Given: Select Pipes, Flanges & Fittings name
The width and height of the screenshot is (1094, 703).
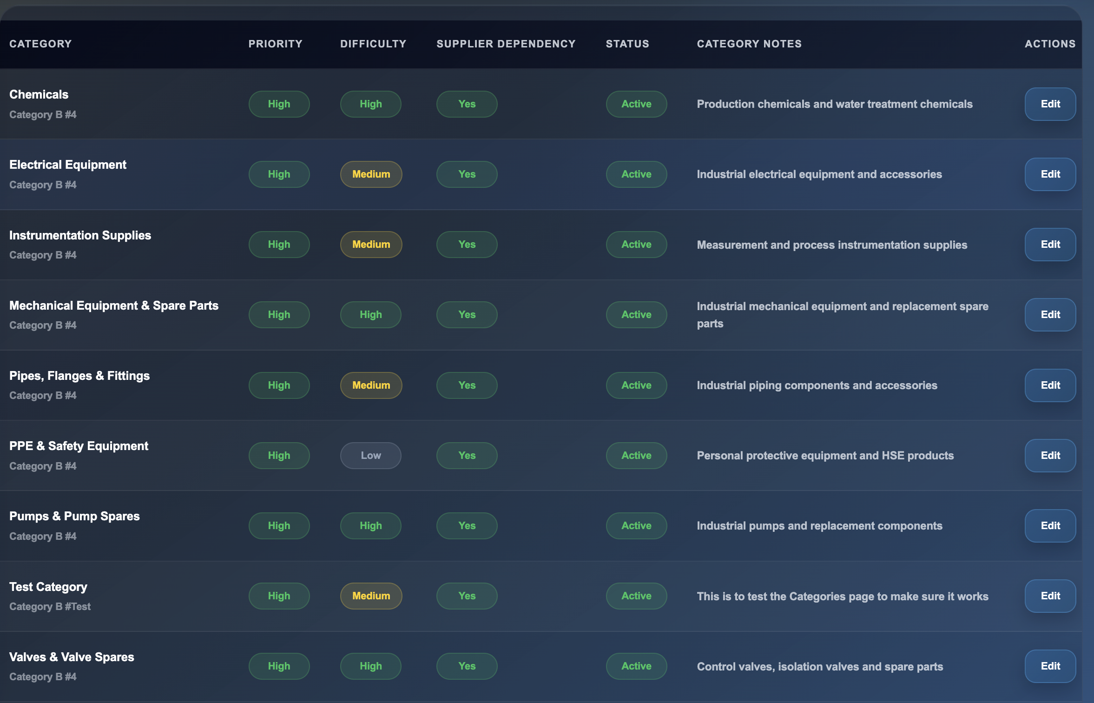Looking at the screenshot, I should point(79,376).
